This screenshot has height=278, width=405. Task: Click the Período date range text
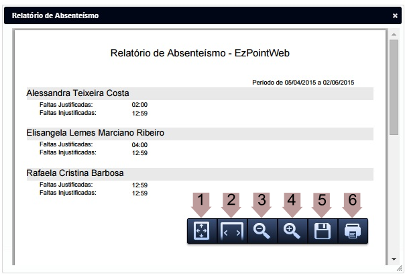302,83
